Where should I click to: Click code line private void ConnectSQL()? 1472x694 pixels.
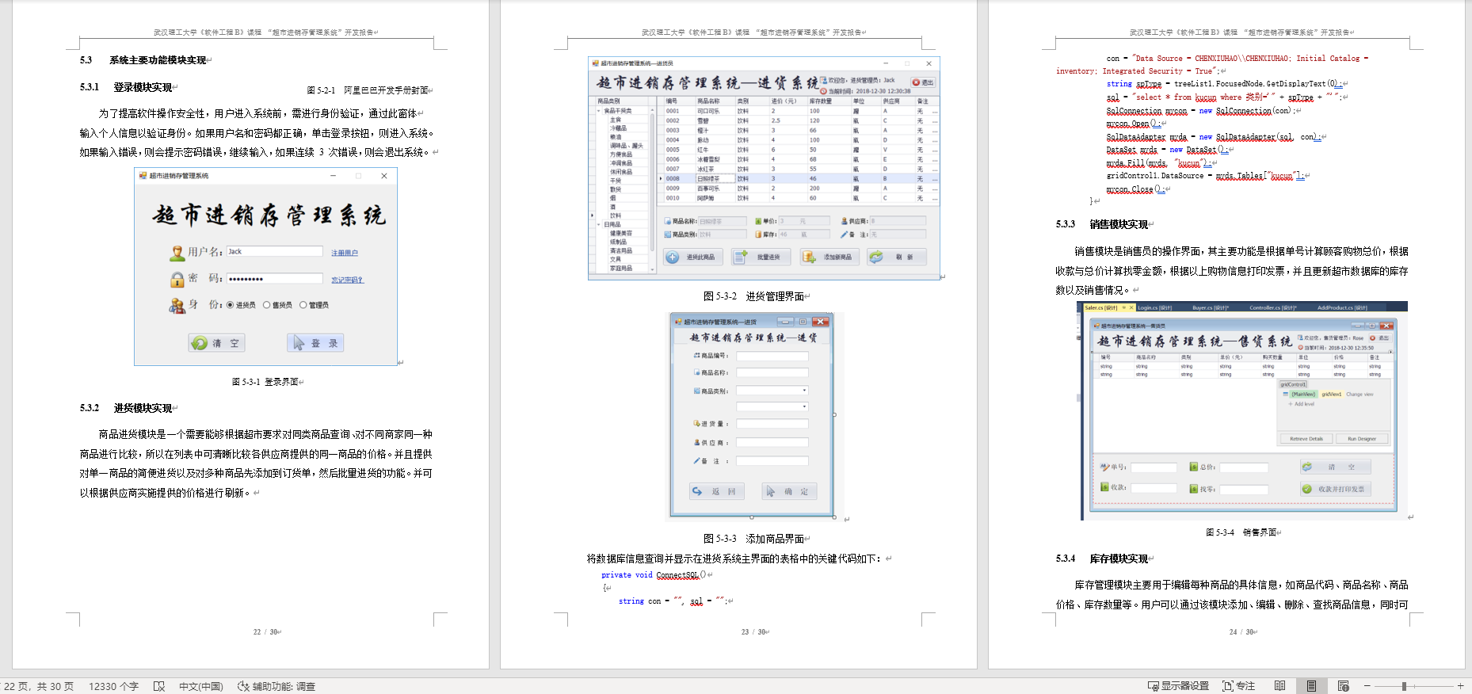pos(654,575)
